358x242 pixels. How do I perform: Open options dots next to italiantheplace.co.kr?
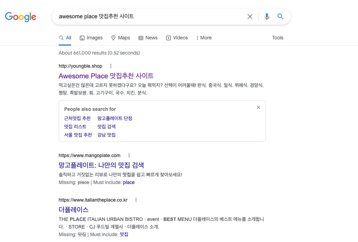pos(136,200)
